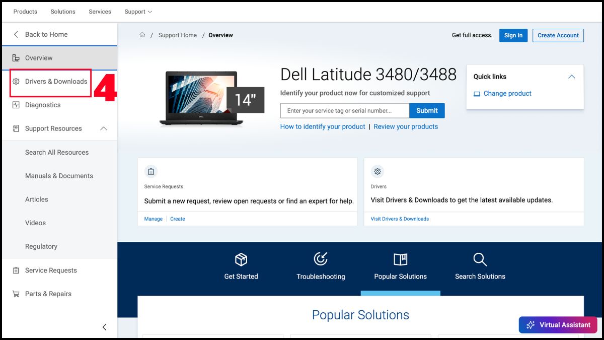Open the Solutions menu
Viewport: 604px width, 340px height.
[63, 12]
